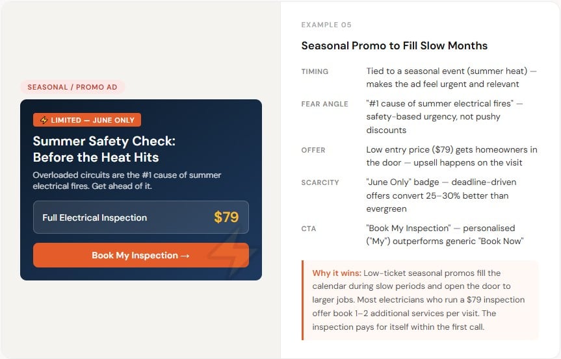Select the SCARCITY row label

[320, 182]
